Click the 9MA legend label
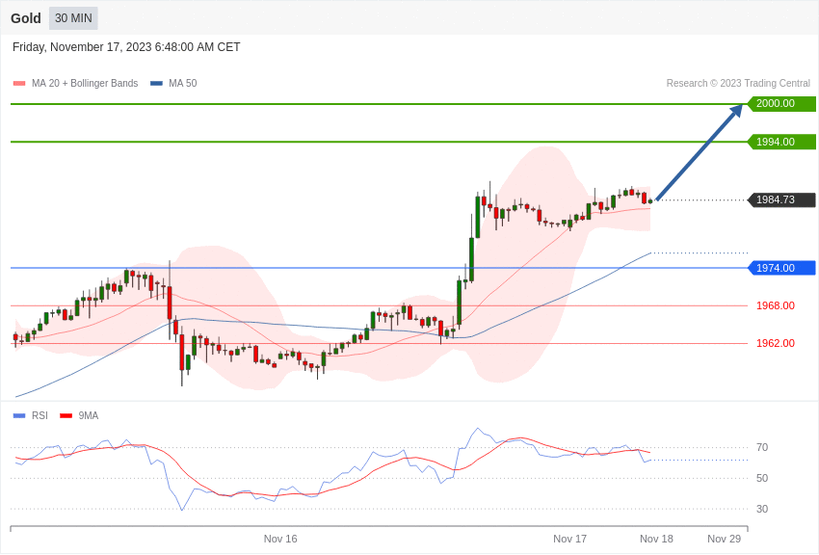819x555 pixels. [89, 415]
